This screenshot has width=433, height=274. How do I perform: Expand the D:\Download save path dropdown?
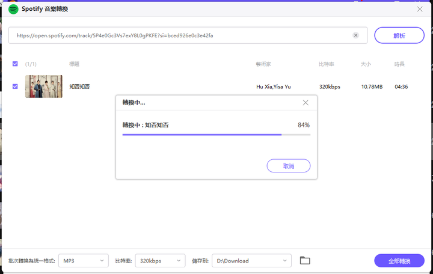(x=251, y=261)
